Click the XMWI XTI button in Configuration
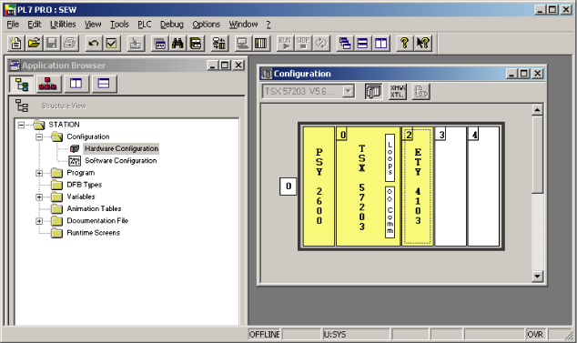Viewport: 577px width, 343px height. [398, 91]
